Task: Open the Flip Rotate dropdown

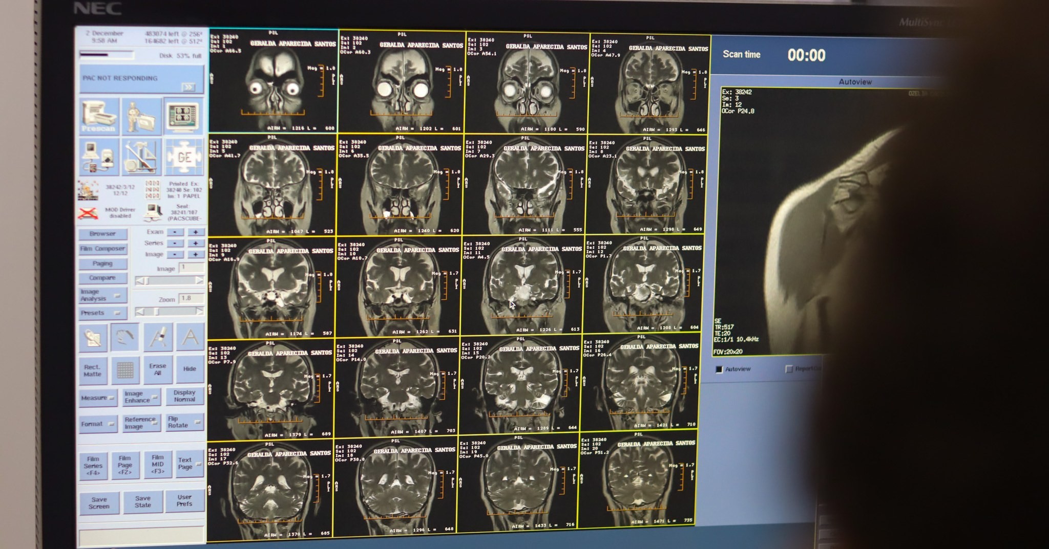Action: coord(184,422)
